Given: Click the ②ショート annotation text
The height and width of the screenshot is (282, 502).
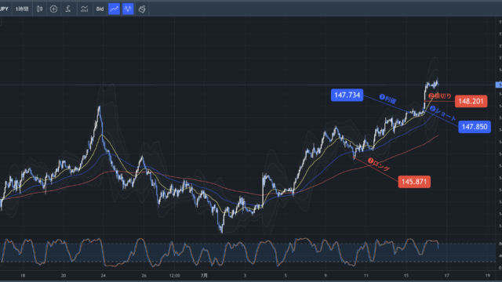Looking at the screenshot, I should pos(442,113).
